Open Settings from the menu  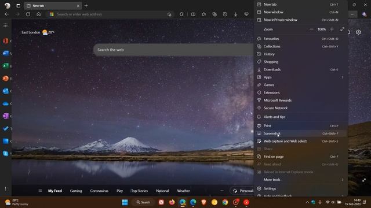(301, 189)
